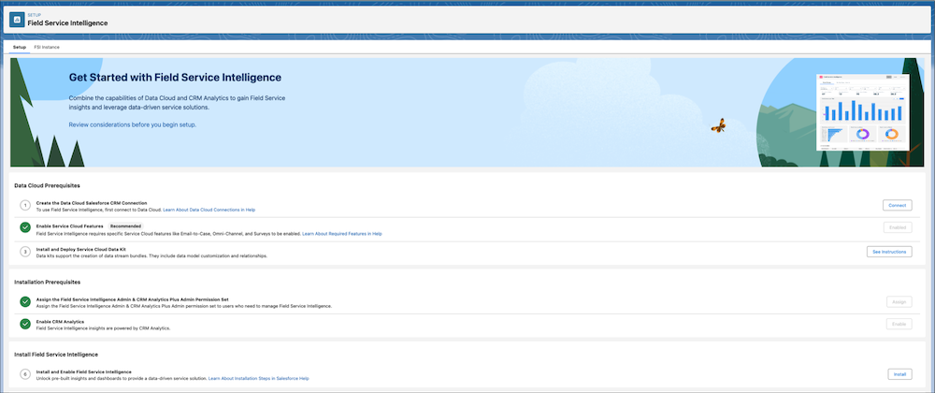935x393 pixels.
Task: Click Create the Data Cloud Salesforce CRM Connection title
Action: [x=92, y=203]
